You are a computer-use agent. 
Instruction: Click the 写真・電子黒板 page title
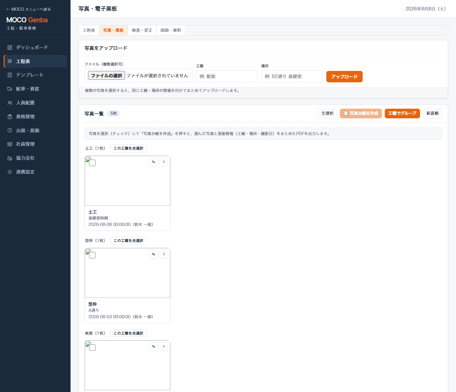point(98,9)
